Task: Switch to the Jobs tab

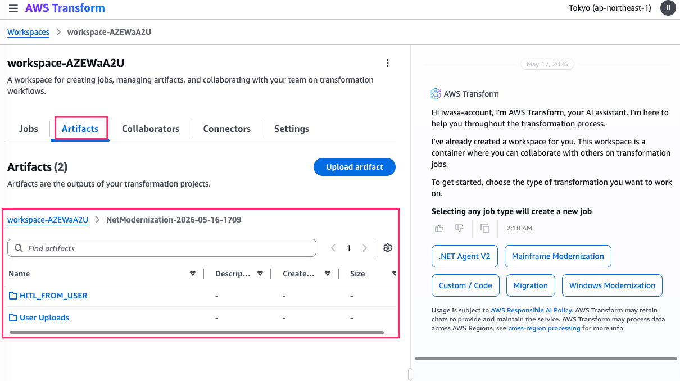Action: point(29,129)
